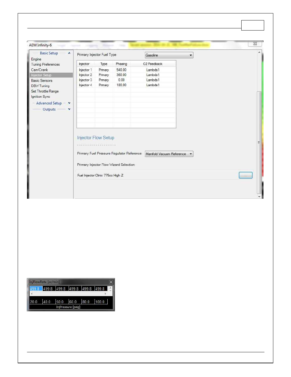Click the 40.0 InjPressure axis value
Screen dimensions: 291x377
point(47,302)
